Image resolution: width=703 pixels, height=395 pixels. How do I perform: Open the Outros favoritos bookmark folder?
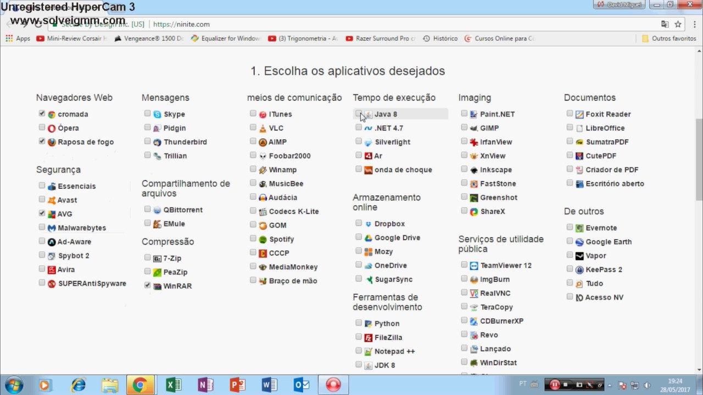point(669,38)
